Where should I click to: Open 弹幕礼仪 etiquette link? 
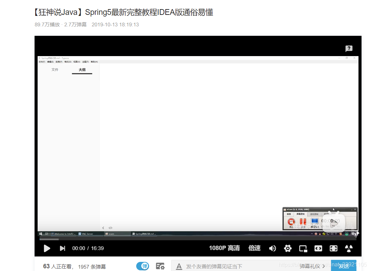(312, 266)
